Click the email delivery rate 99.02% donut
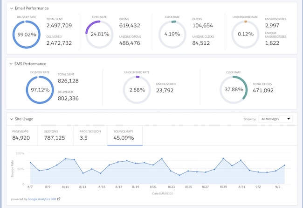303x208 pixels. [27, 34]
